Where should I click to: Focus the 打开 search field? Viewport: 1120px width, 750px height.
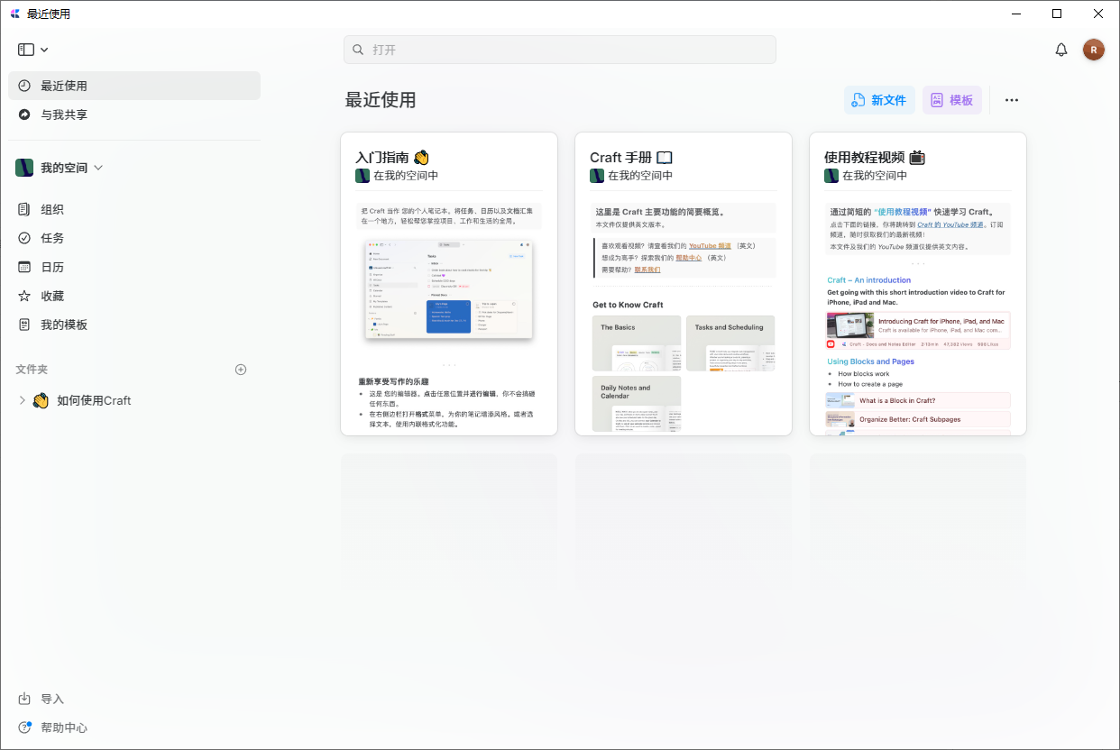tap(560, 50)
